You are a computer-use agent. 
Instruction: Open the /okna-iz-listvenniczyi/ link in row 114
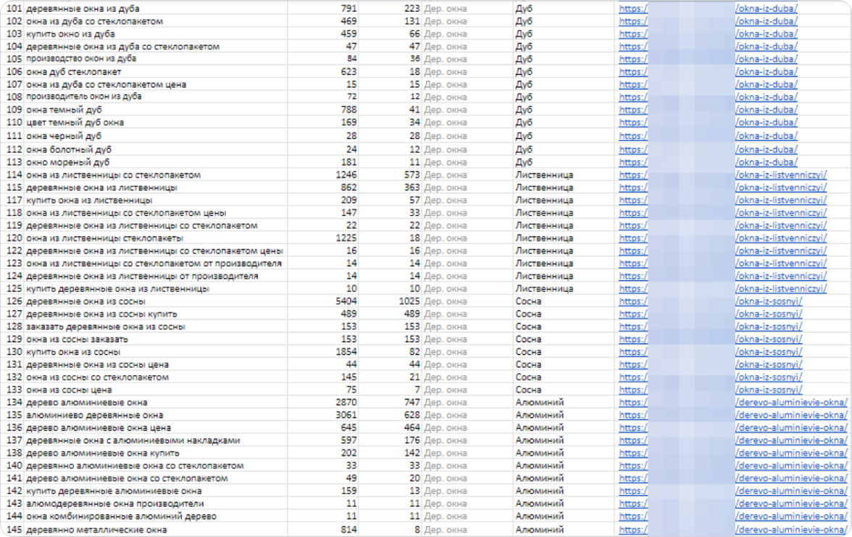pos(781,175)
